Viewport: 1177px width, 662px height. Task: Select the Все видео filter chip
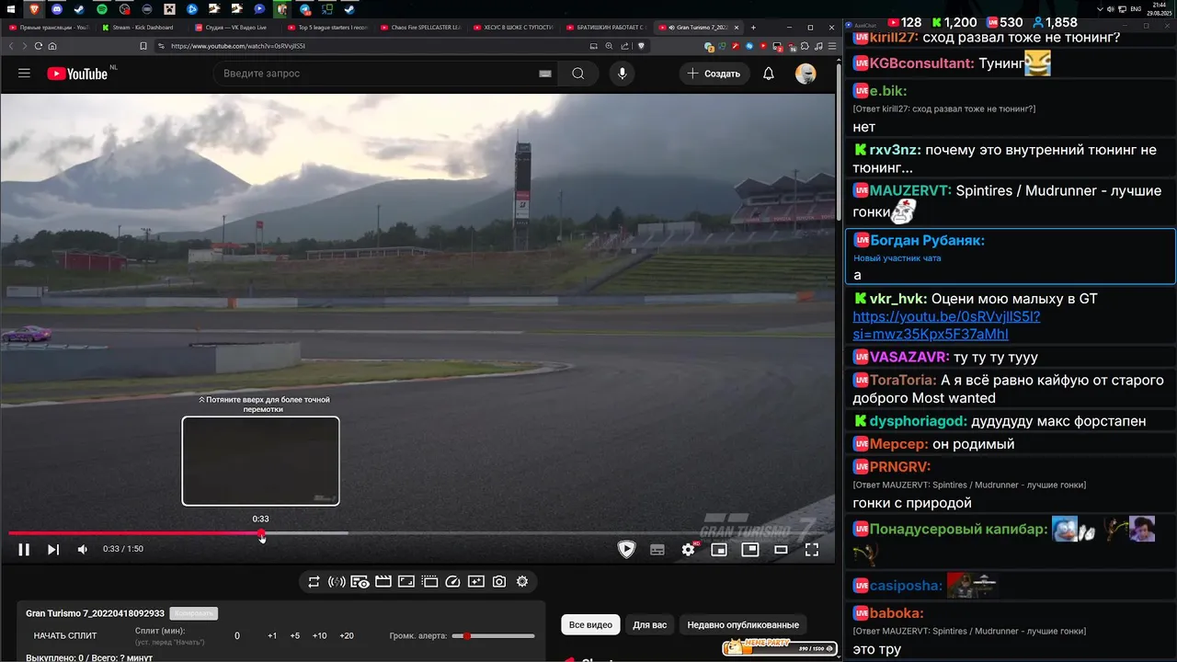click(590, 625)
